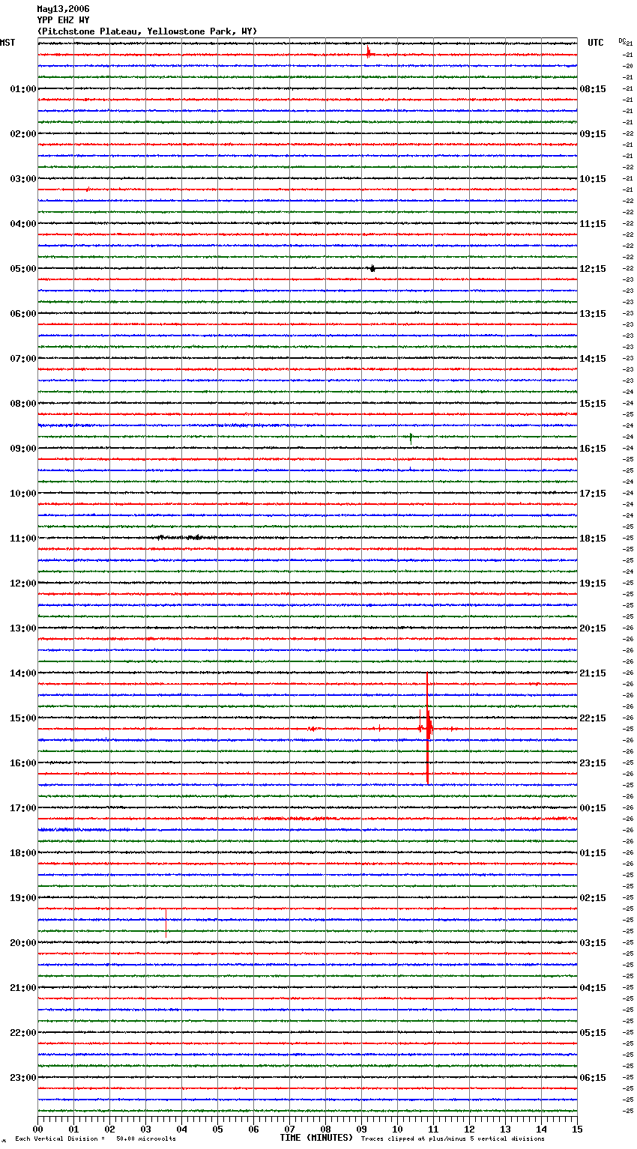Screen dimensions: 637x1149
Task: Click "Each Vertical Division = 50.00 microvolts" note
Action: coord(95,1139)
